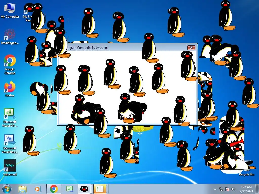Select the DataWagon desktop shortcut
The height and width of the screenshot is (194, 259).
pyautogui.click(x=10, y=36)
